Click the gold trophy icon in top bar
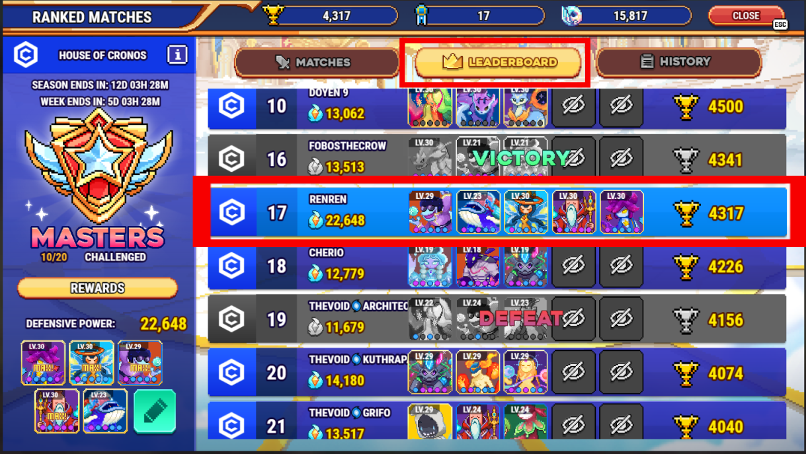The width and height of the screenshot is (806, 454). point(272,15)
